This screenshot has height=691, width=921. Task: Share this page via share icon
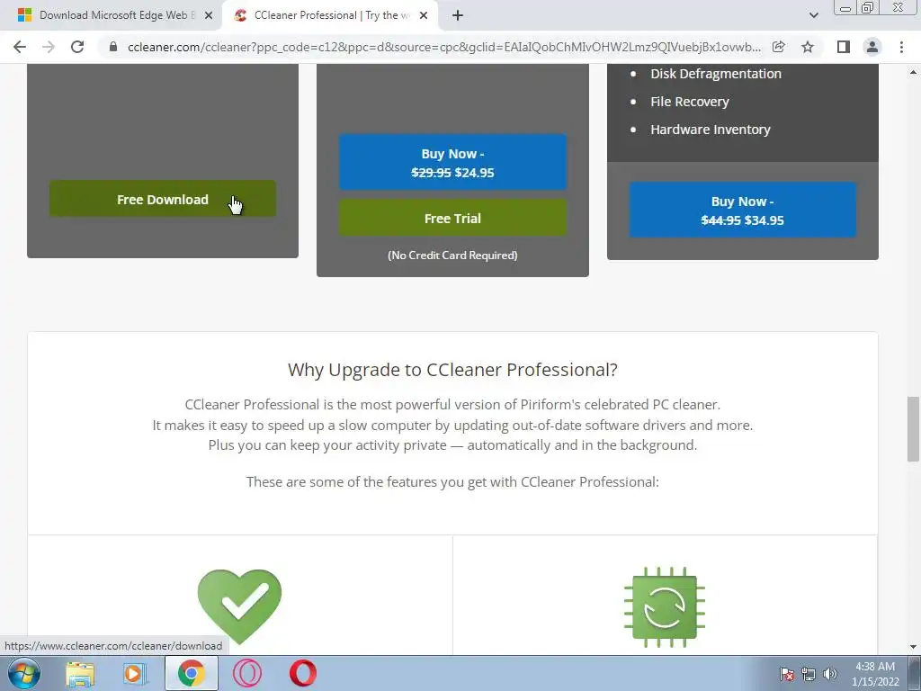tap(779, 47)
